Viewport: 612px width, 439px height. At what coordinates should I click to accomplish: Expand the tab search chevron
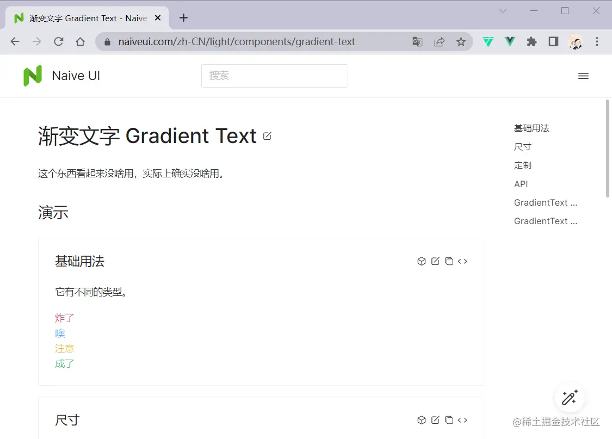[x=503, y=11]
